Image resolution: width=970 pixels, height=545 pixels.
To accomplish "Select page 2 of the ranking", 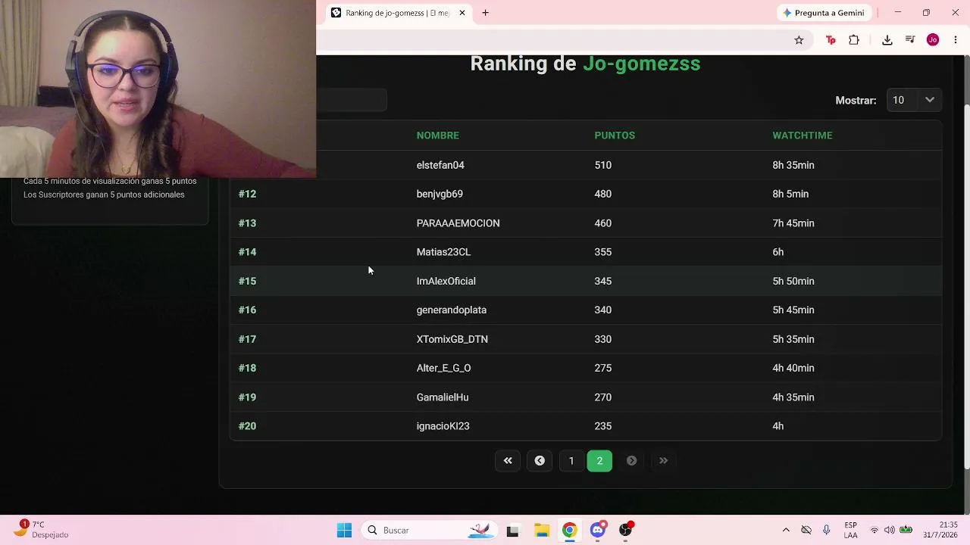I will coord(599,460).
